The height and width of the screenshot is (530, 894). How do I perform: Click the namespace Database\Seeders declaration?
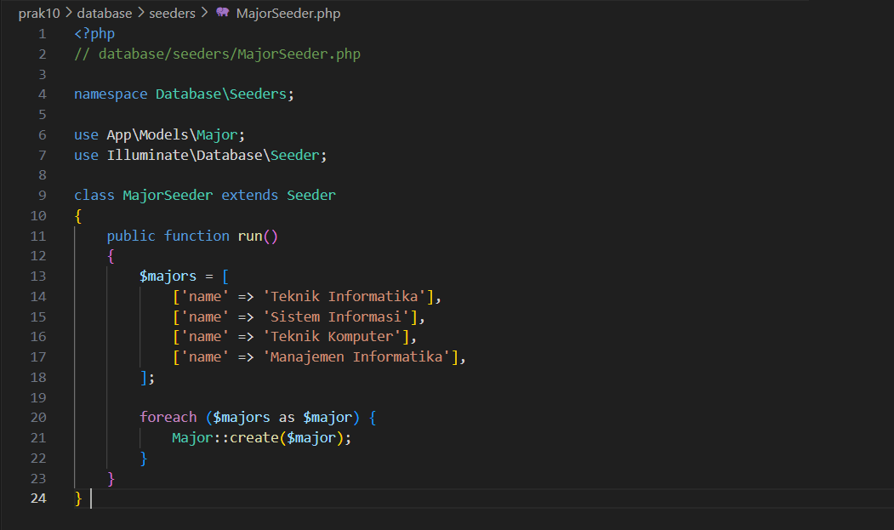[183, 94]
